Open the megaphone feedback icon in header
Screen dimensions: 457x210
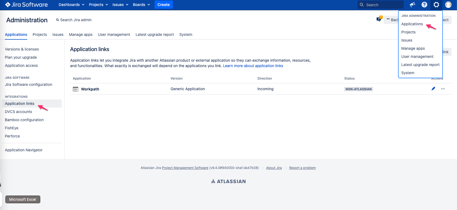coord(412,5)
